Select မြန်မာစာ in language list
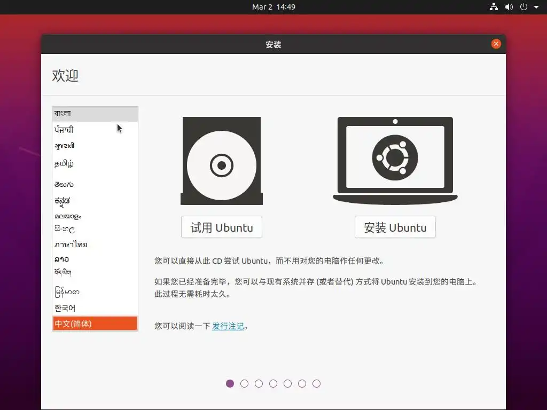Screen dimensions: 547x410 (x=95, y=291)
